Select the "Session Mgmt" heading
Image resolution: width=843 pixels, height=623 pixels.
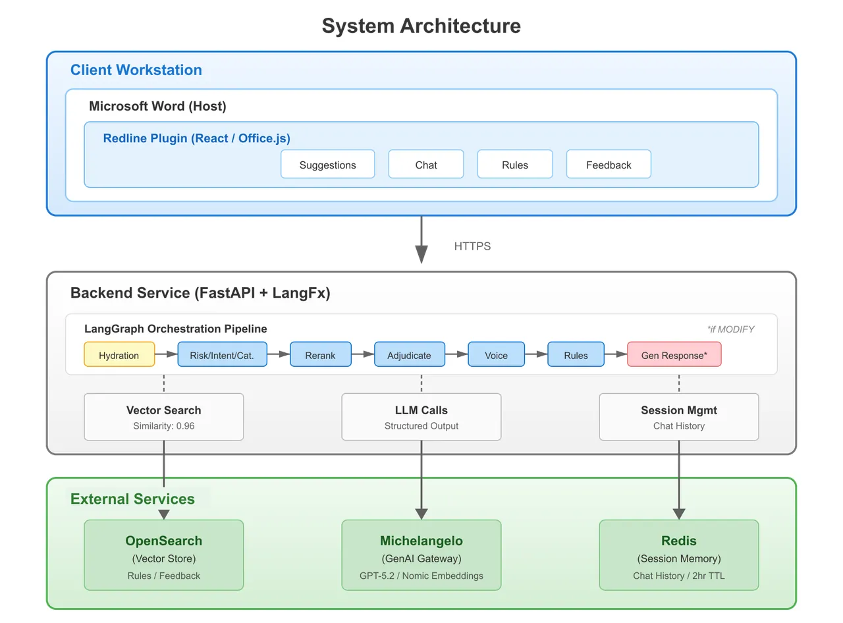(x=679, y=410)
